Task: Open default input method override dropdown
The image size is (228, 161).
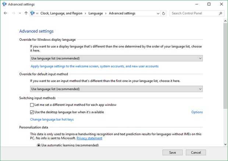Action: click(x=116, y=89)
